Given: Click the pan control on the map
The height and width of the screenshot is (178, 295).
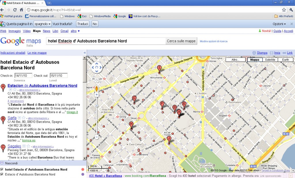Looking at the screenshot, I should pos(97,67).
